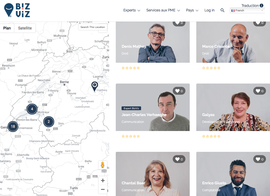Image resolution: width=270 pixels, height=196 pixels.
Task: Click Galyas's star rating
Action: coord(211,136)
